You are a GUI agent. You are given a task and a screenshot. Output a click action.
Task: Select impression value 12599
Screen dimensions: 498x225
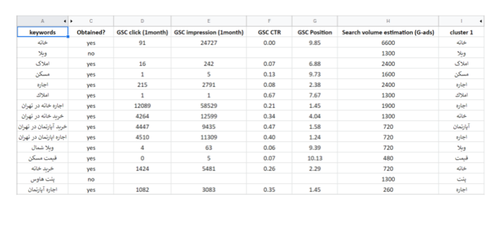[209, 116]
